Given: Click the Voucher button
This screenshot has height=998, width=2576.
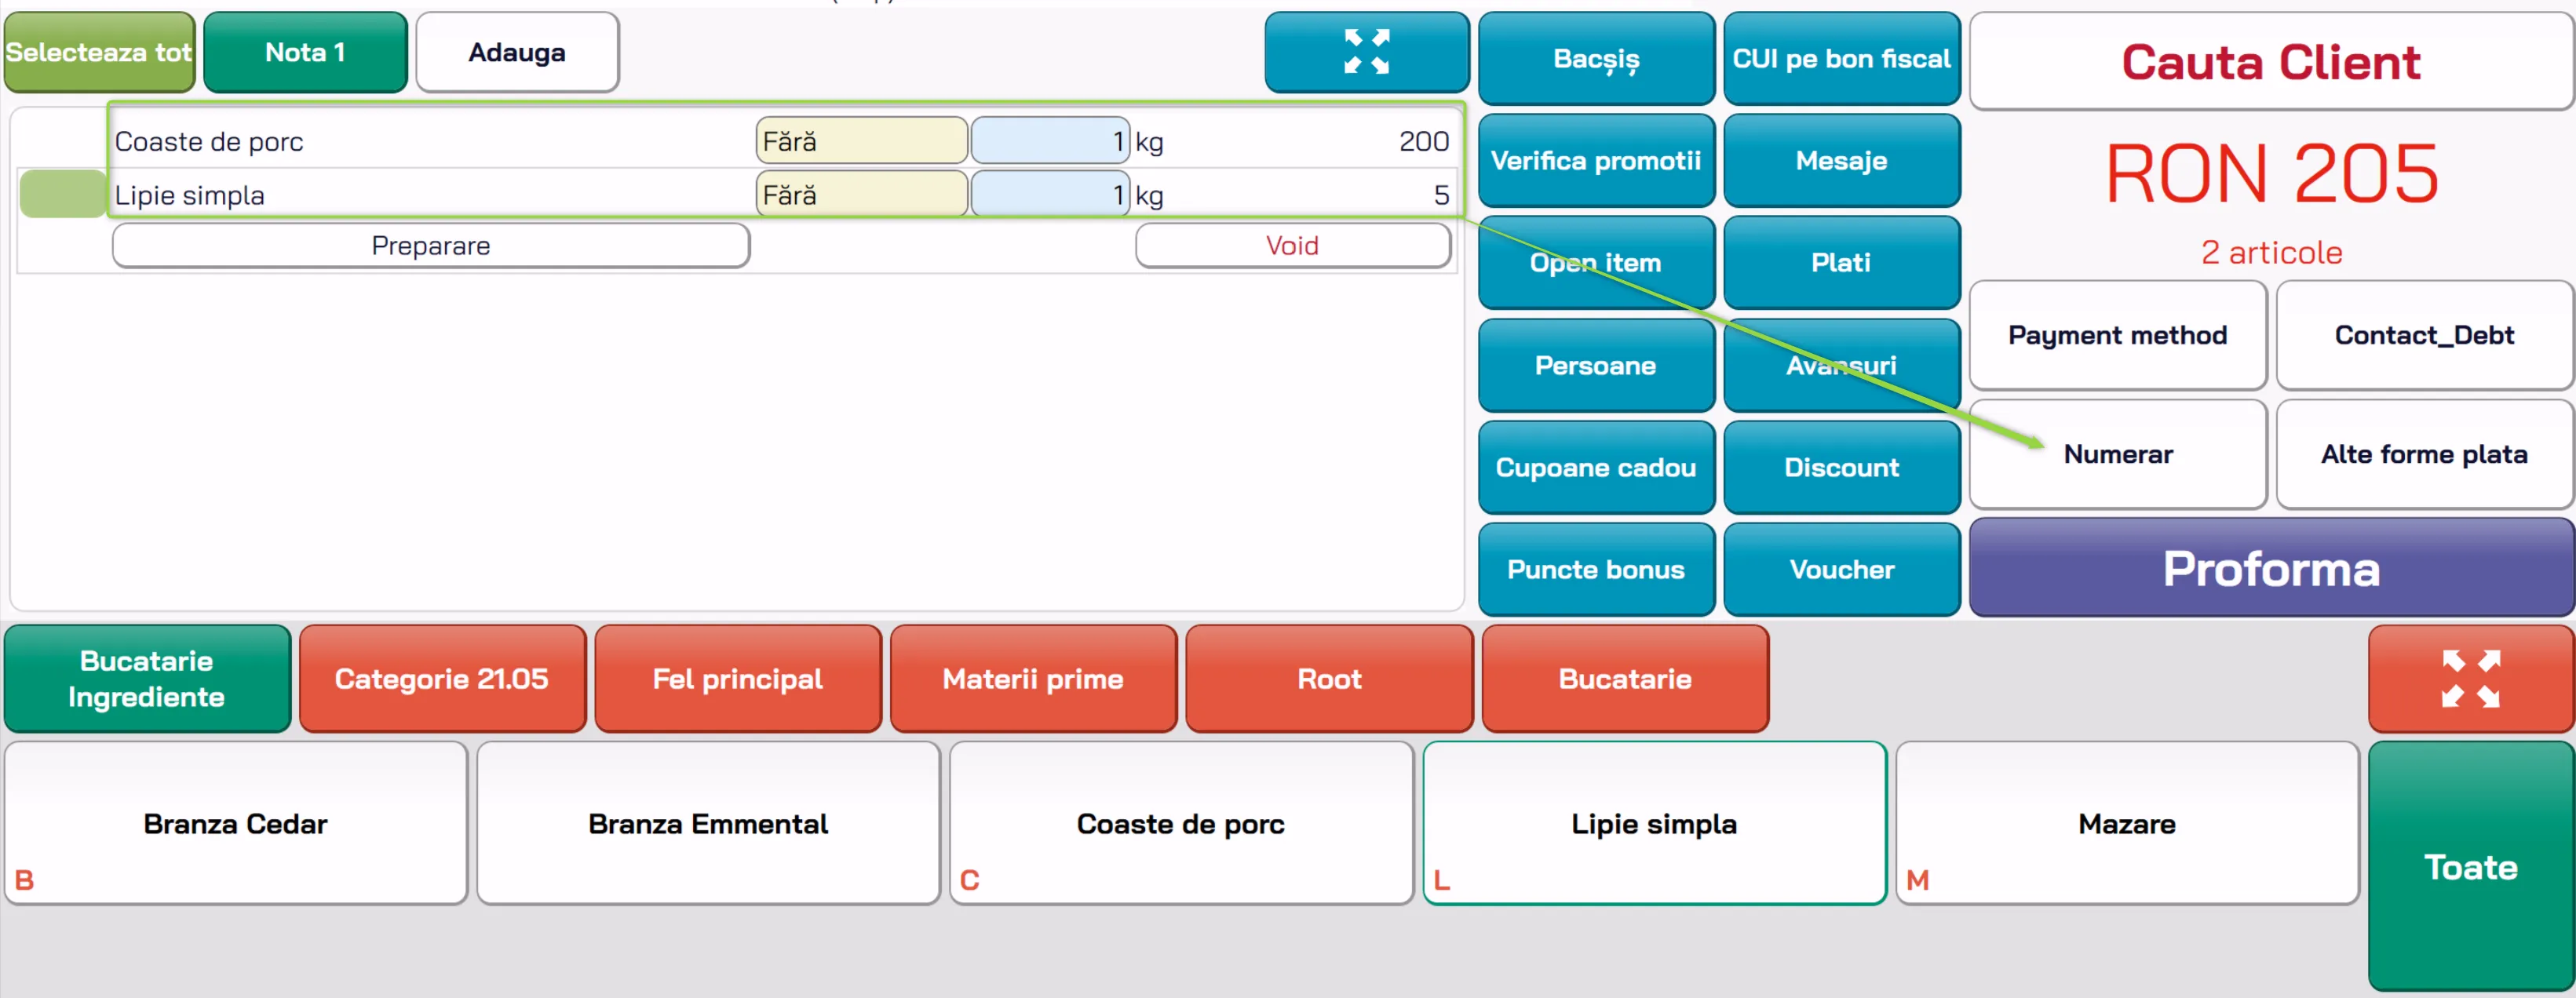Looking at the screenshot, I should (x=1841, y=569).
